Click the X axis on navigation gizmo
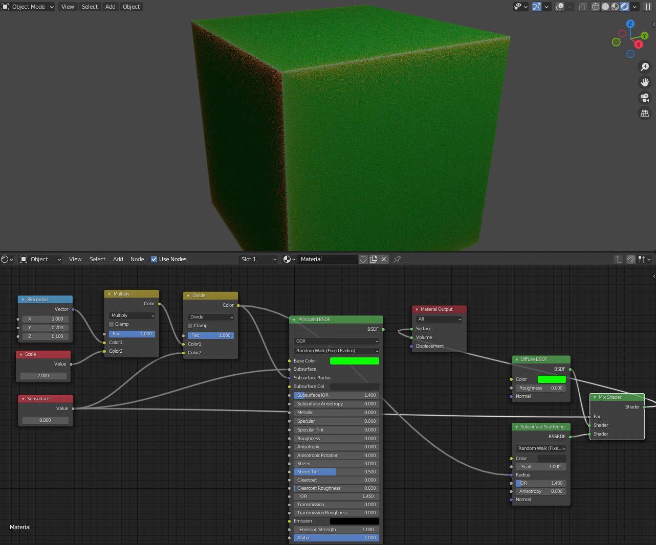The width and height of the screenshot is (656, 545). (639, 44)
